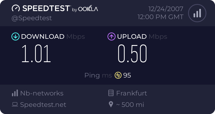The width and height of the screenshot is (215, 114).
Task: Click the 0.50 upload speed value
Action: pyautogui.click(x=132, y=54)
